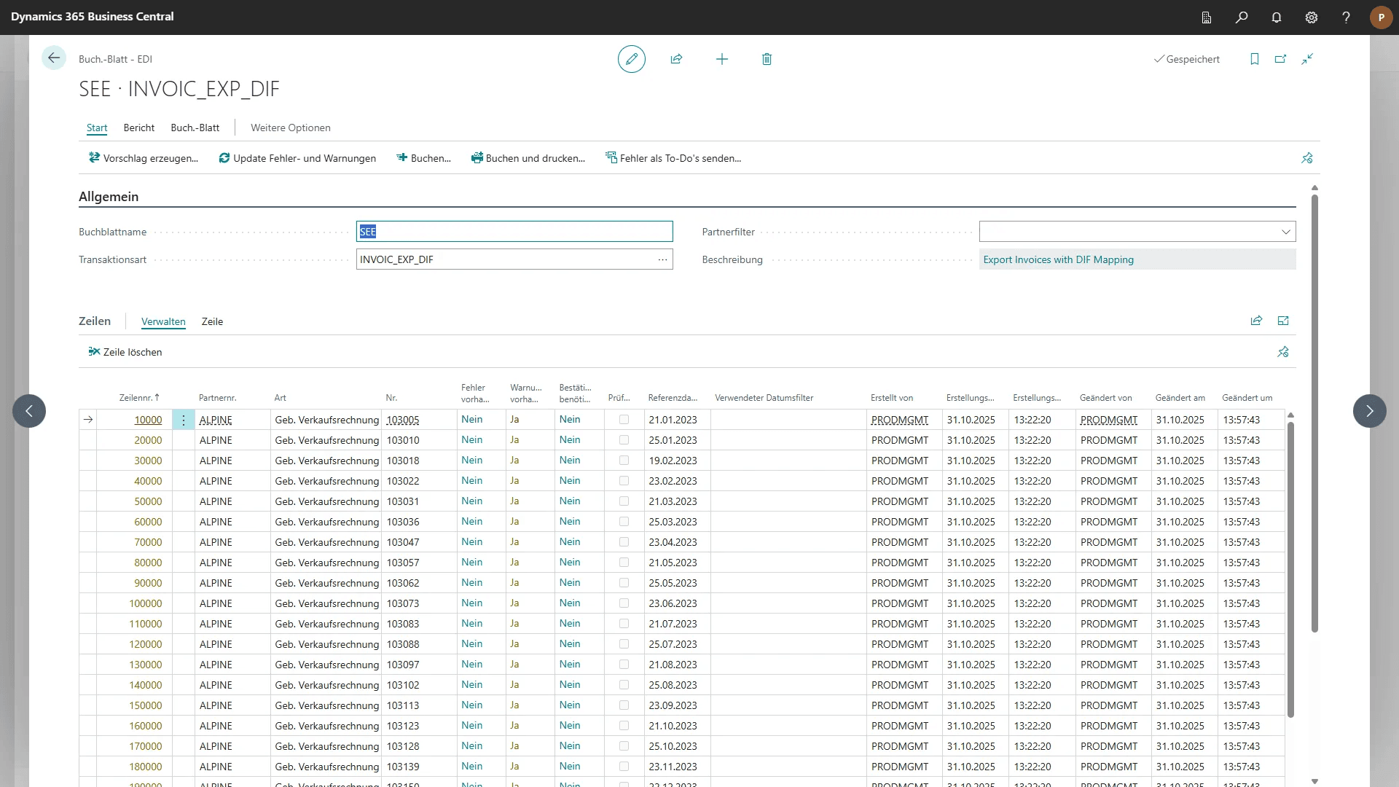Open line number 20000 link
Viewport: 1399px width, 787px height.
(148, 440)
